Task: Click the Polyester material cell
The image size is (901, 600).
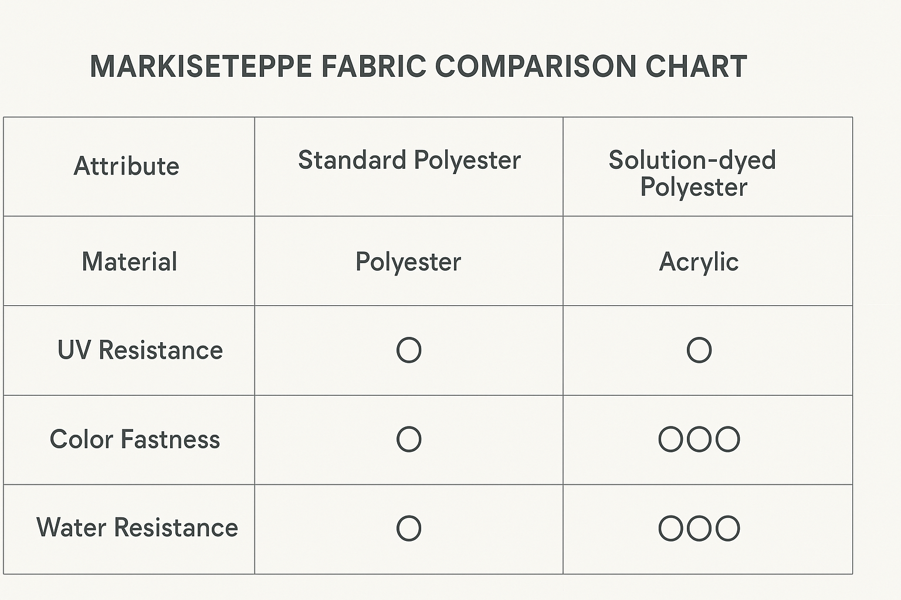Action: [x=408, y=262]
